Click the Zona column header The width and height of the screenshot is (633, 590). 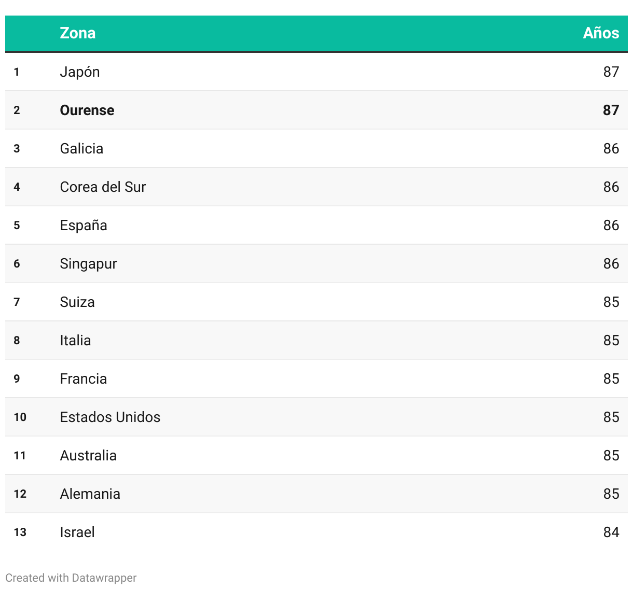click(x=78, y=33)
